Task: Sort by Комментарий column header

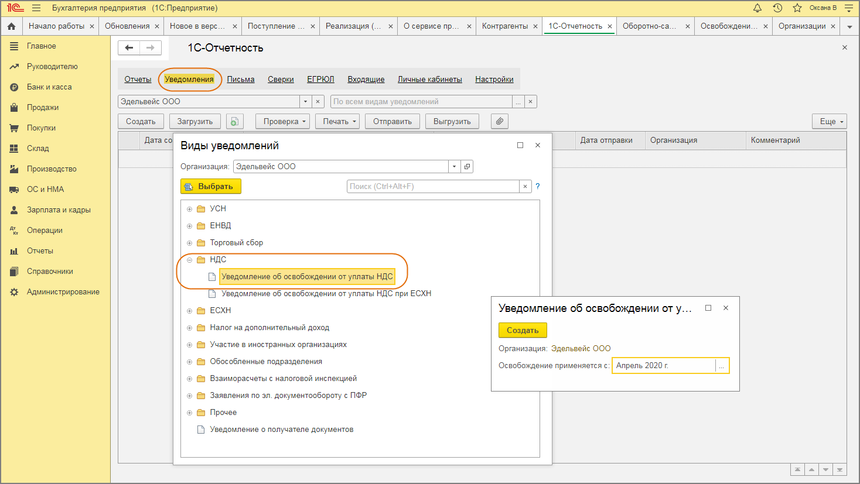Action: pos(796,140)
